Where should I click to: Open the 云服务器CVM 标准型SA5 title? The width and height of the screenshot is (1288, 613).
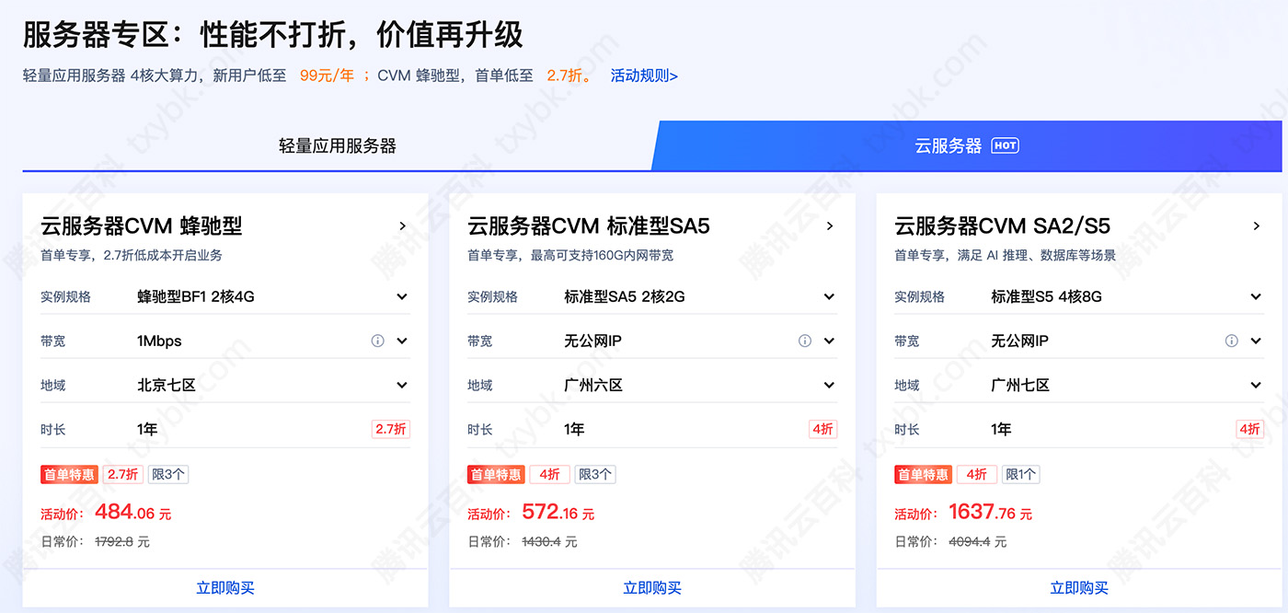[589, 226]
